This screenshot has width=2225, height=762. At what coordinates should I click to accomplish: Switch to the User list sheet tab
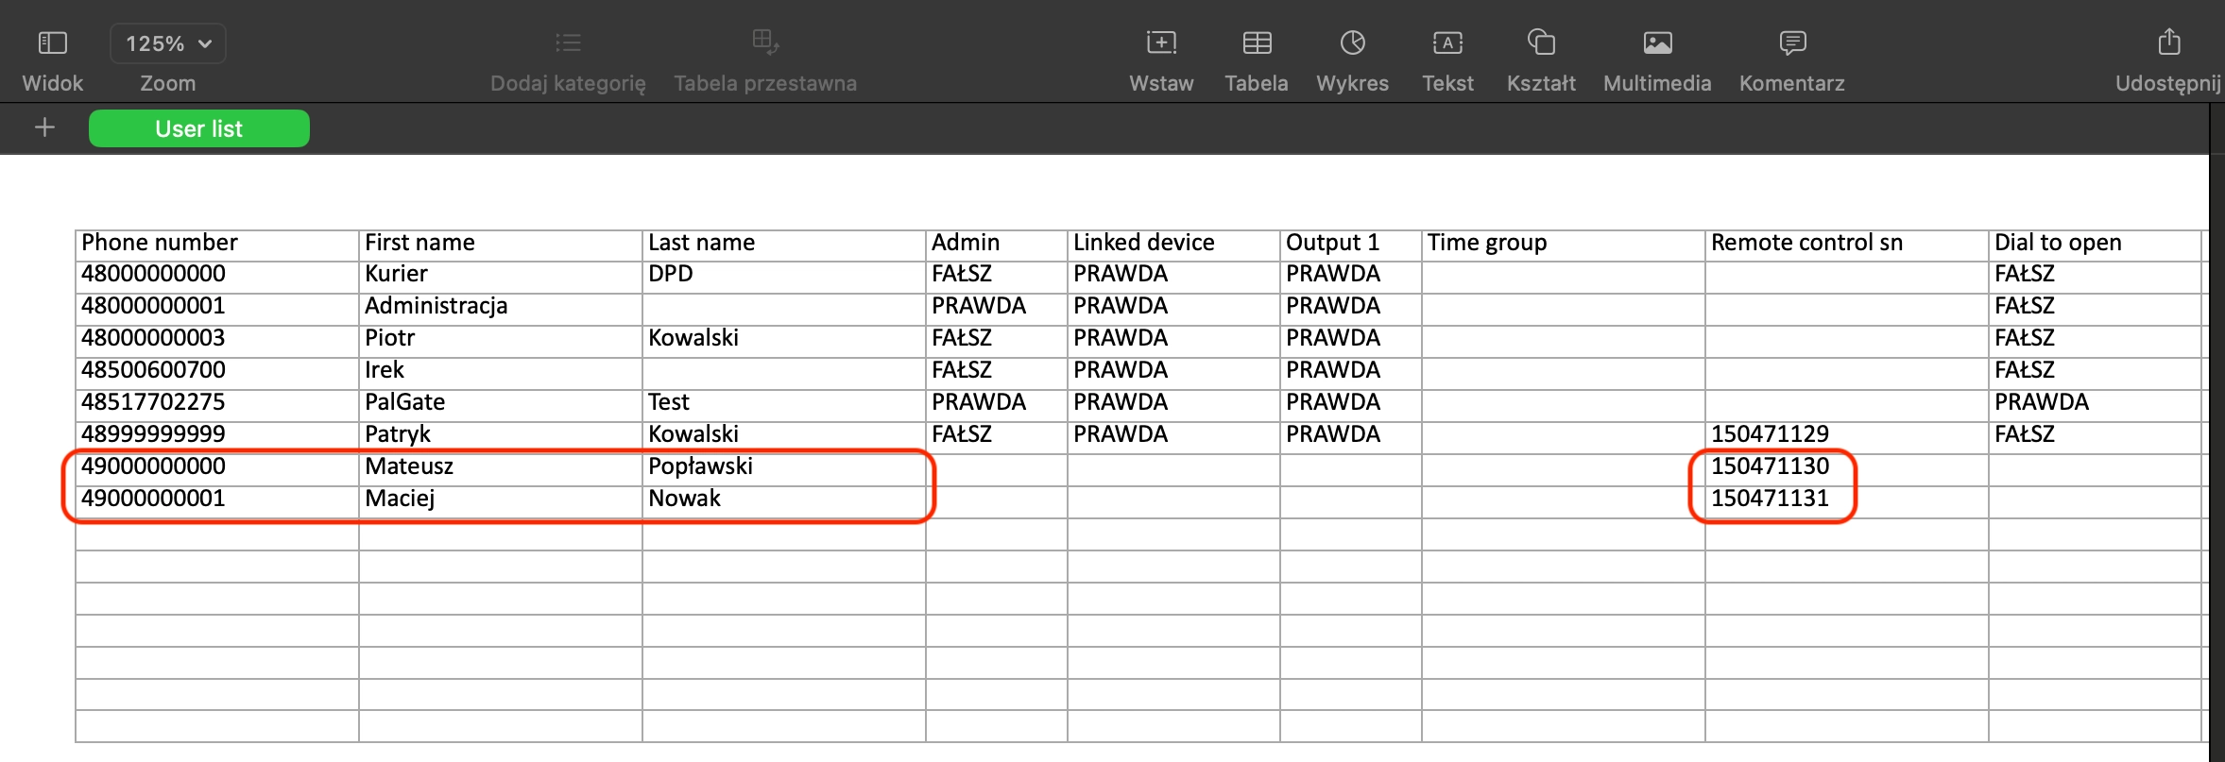click(x=199, y=128)
